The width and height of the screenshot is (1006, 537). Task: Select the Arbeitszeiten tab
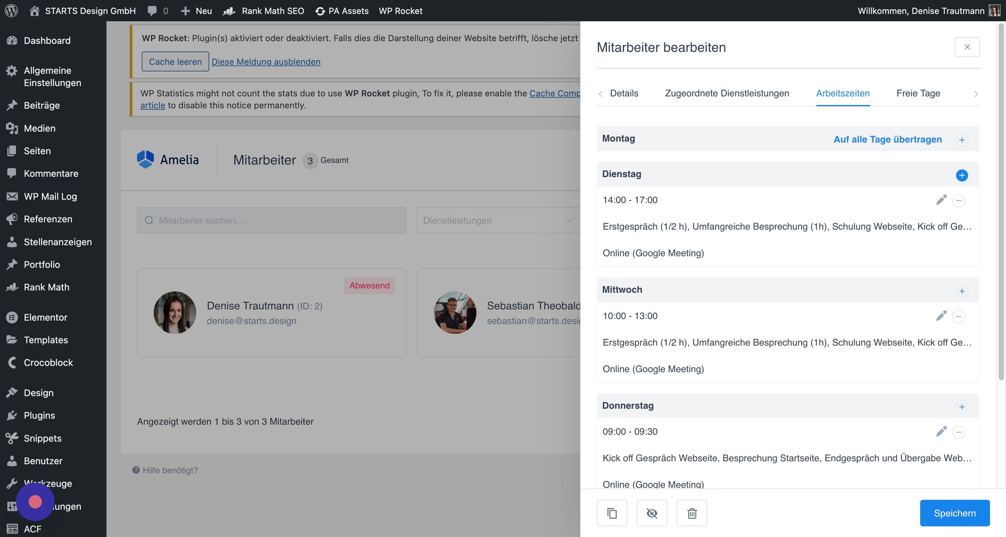(843, 93)
